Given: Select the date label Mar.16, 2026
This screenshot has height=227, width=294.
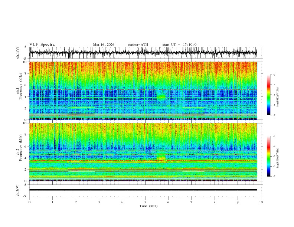Looking at the screenshot, I should pyautogui.click(x=104, y=45).
